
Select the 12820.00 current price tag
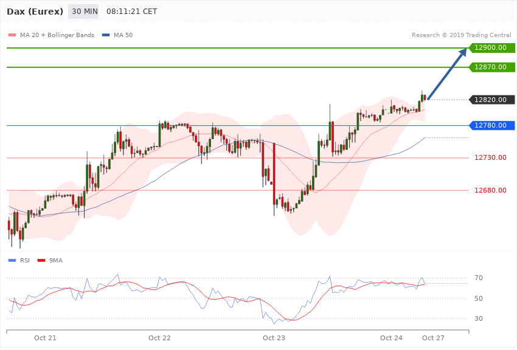492,100
